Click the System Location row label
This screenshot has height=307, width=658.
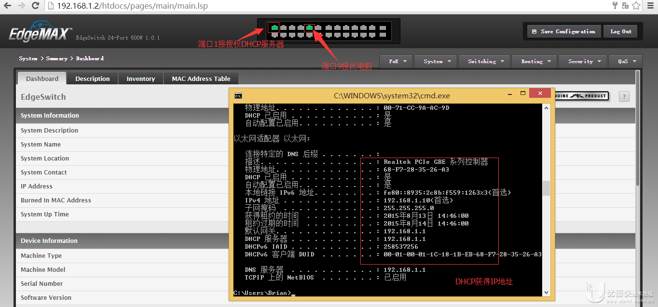45,158
